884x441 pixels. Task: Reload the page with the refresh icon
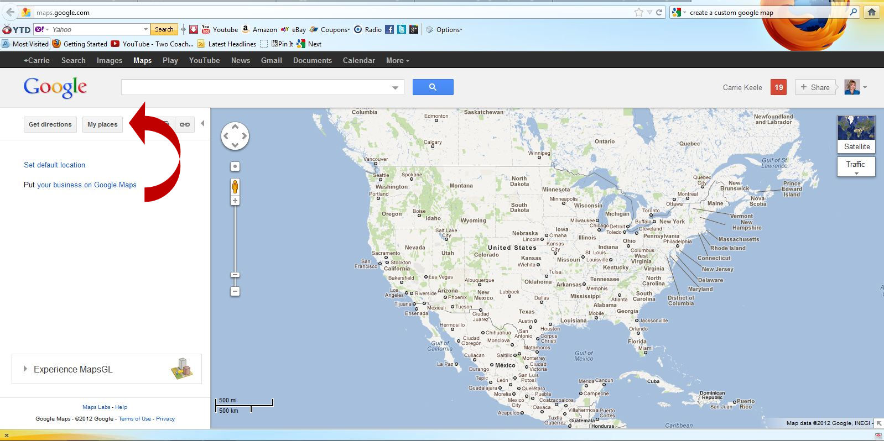[x=659, y=12]
